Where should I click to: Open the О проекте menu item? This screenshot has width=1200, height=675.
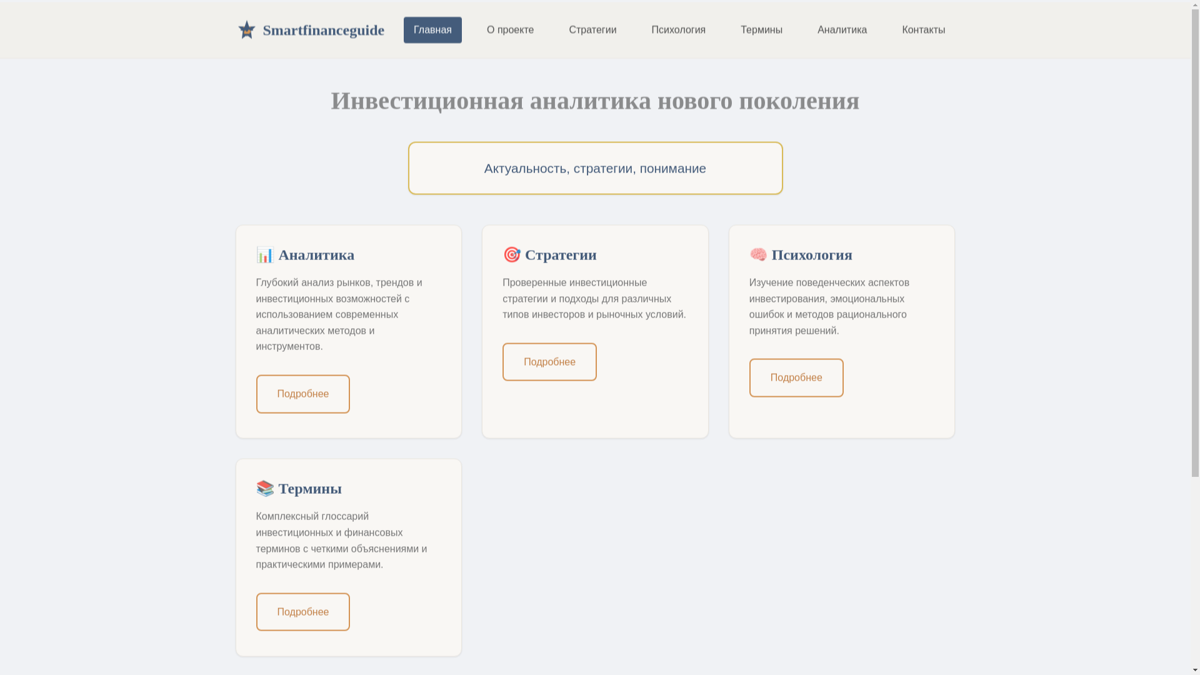(x=510, y=30)
